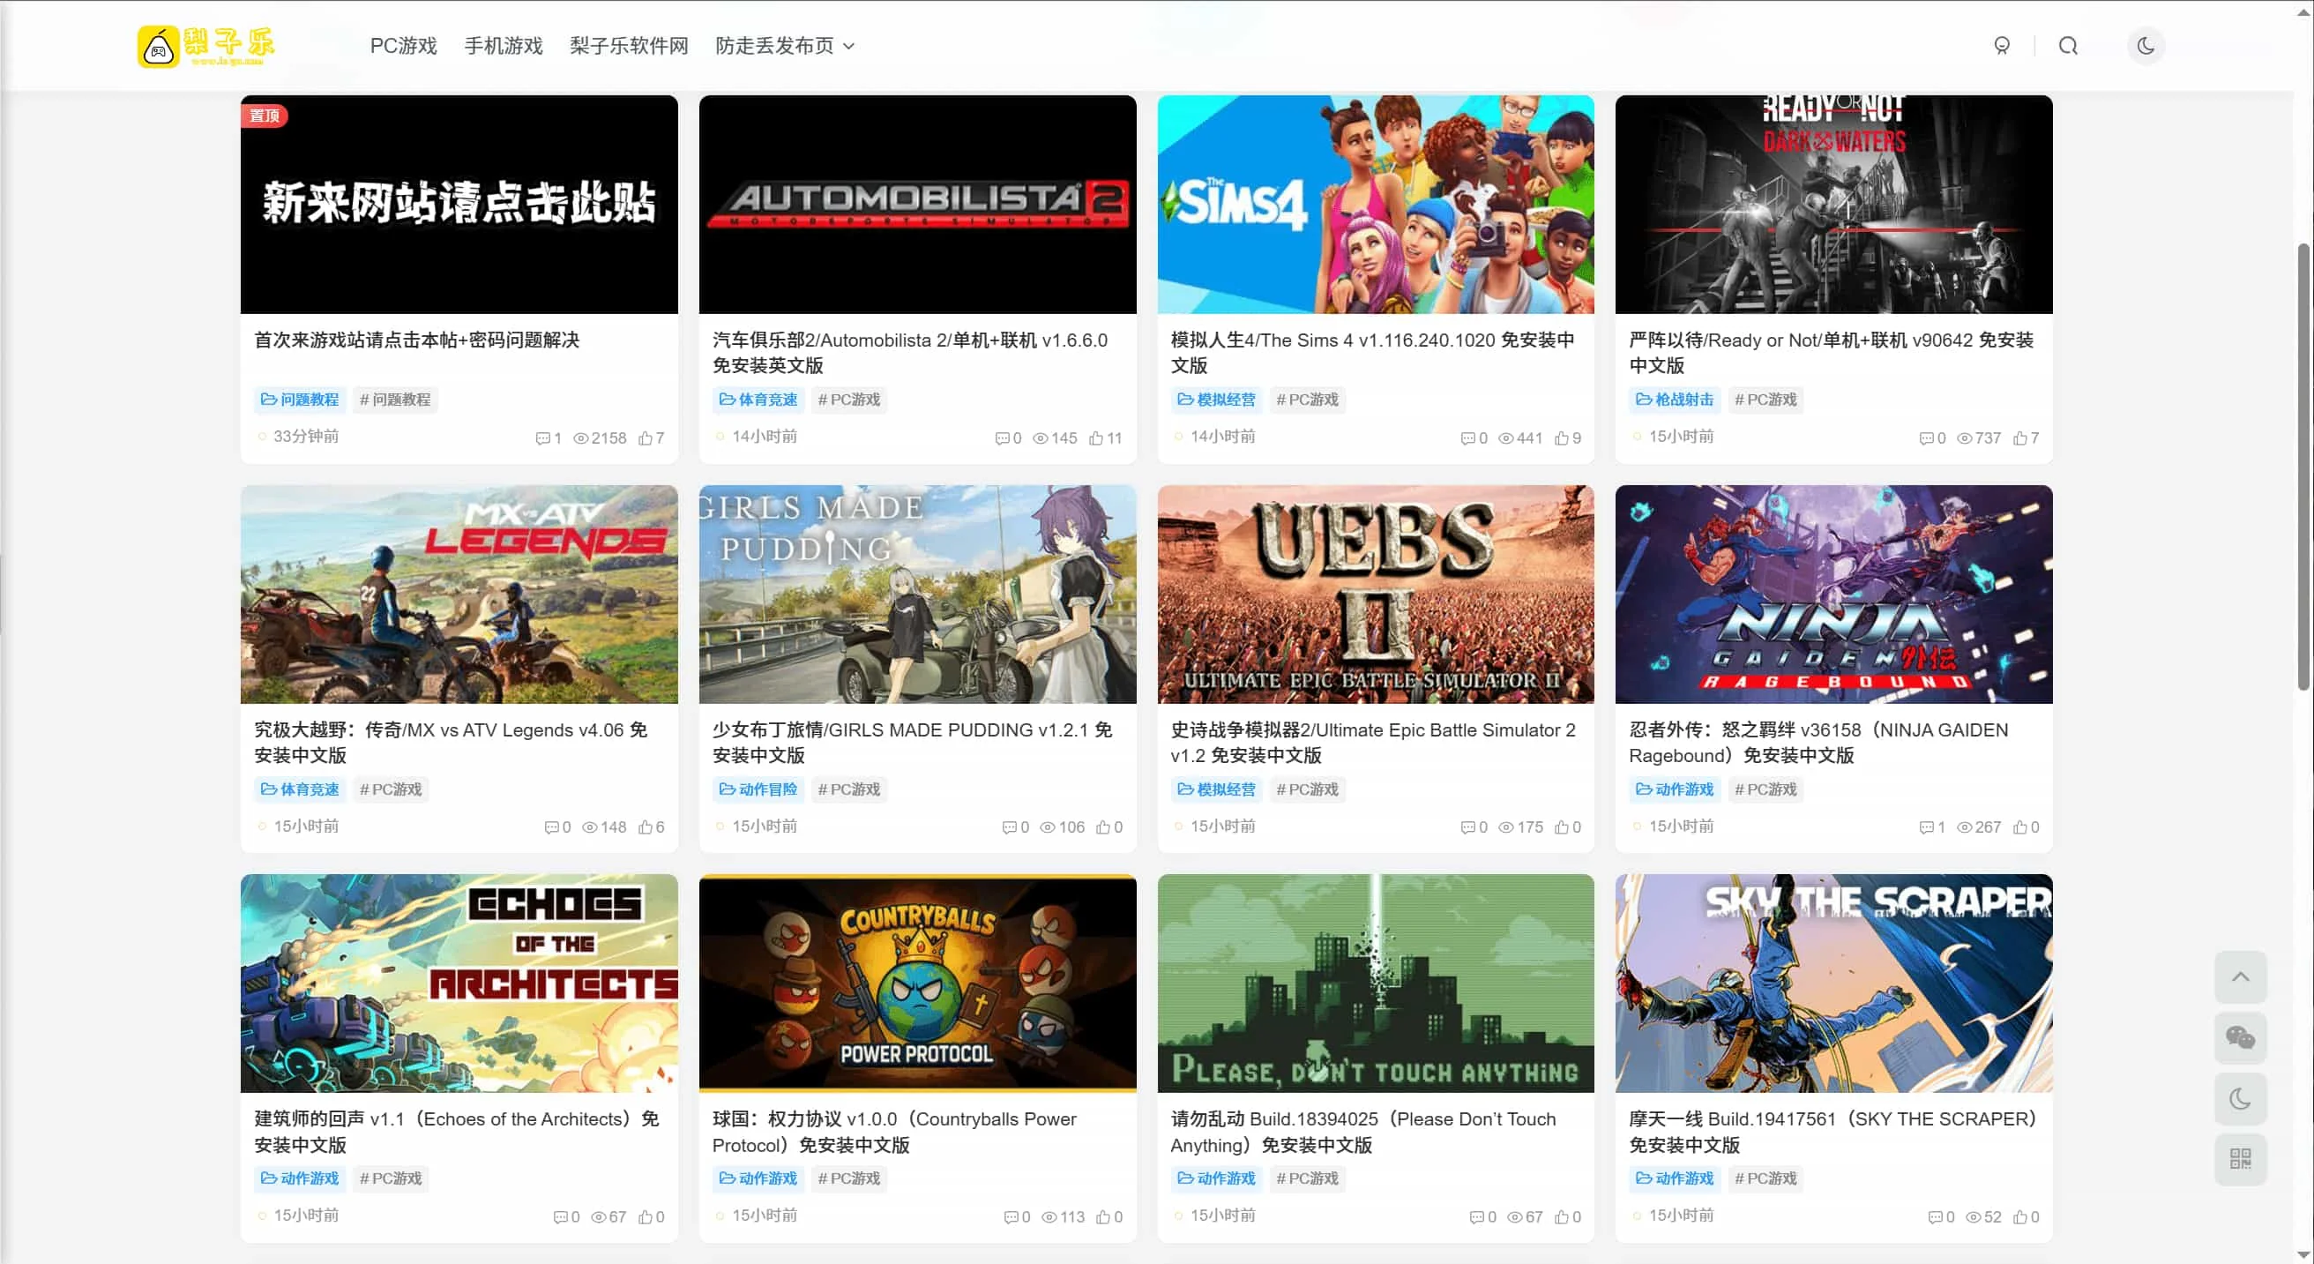The width and height of the screenshot is (2314, 1264).
Task: Open 建筑师的回声 title link
Action: pos(456,1131)
